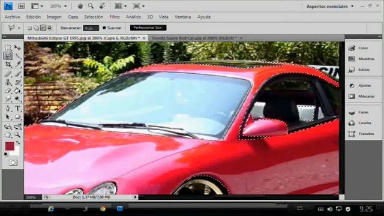This screenshot has height=216, width=384.
Task: Expand the tools panel with double arrow
Action: click(4, 37)
